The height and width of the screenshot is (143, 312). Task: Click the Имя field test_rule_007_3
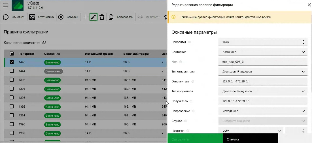[x=263, y=62]
